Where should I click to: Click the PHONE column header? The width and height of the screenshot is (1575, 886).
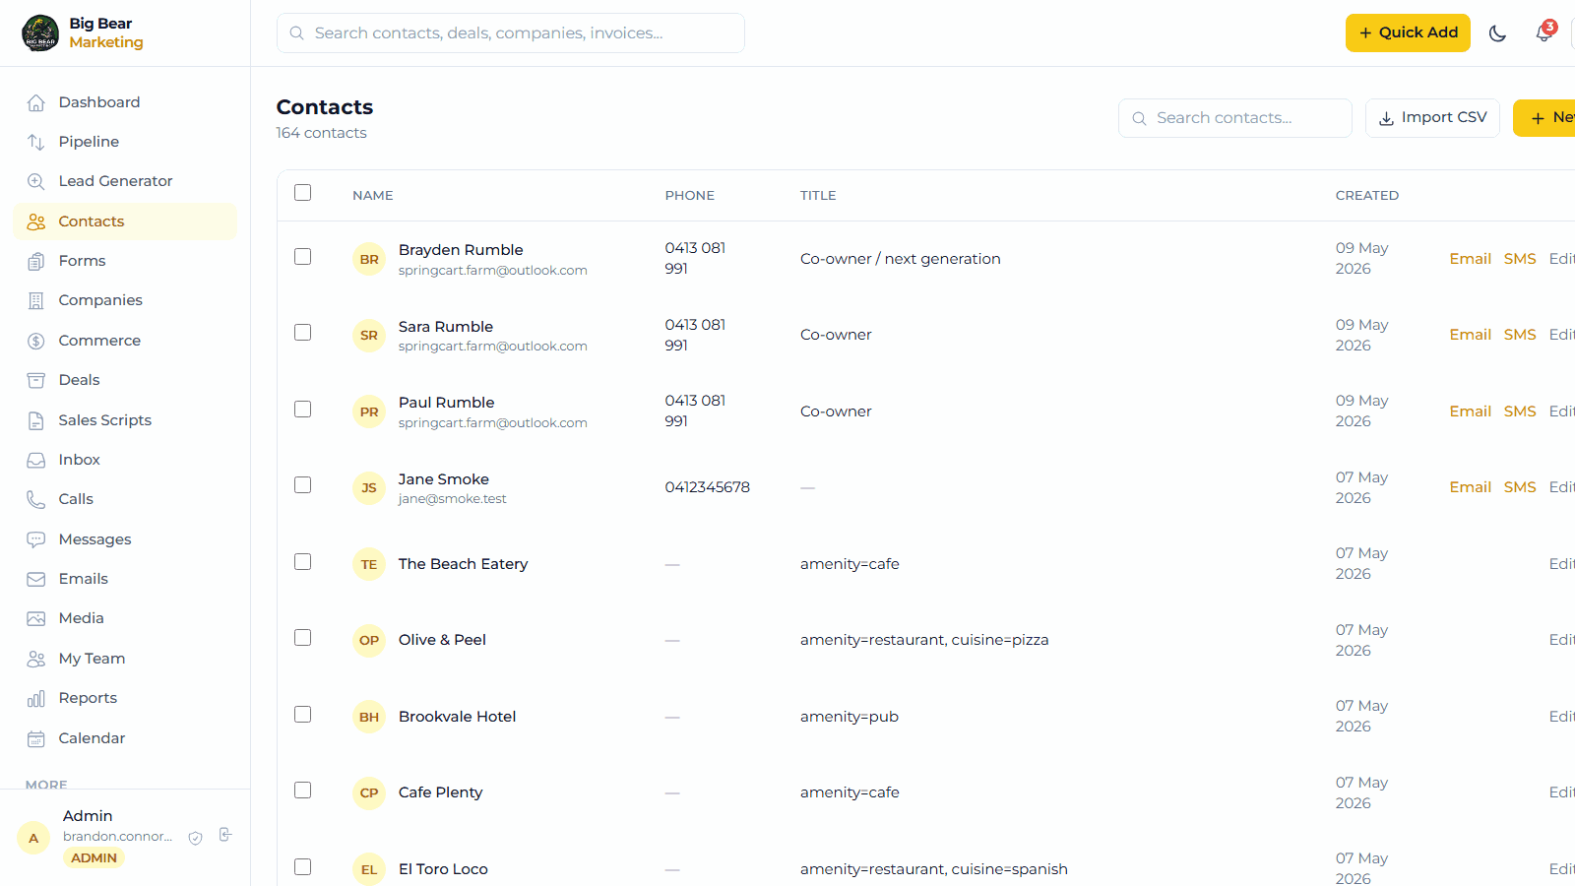[690, 196]
